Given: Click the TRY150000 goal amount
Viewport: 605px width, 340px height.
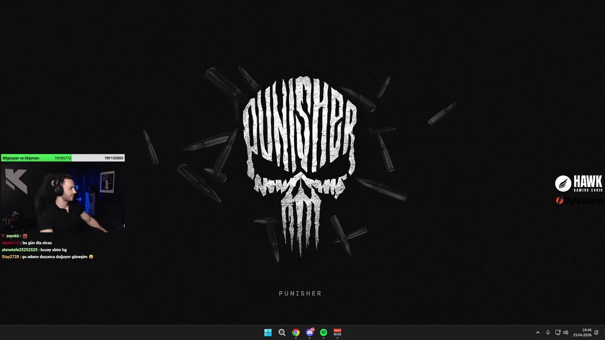Looking at the screenshot, I should (x=113, y=158).
